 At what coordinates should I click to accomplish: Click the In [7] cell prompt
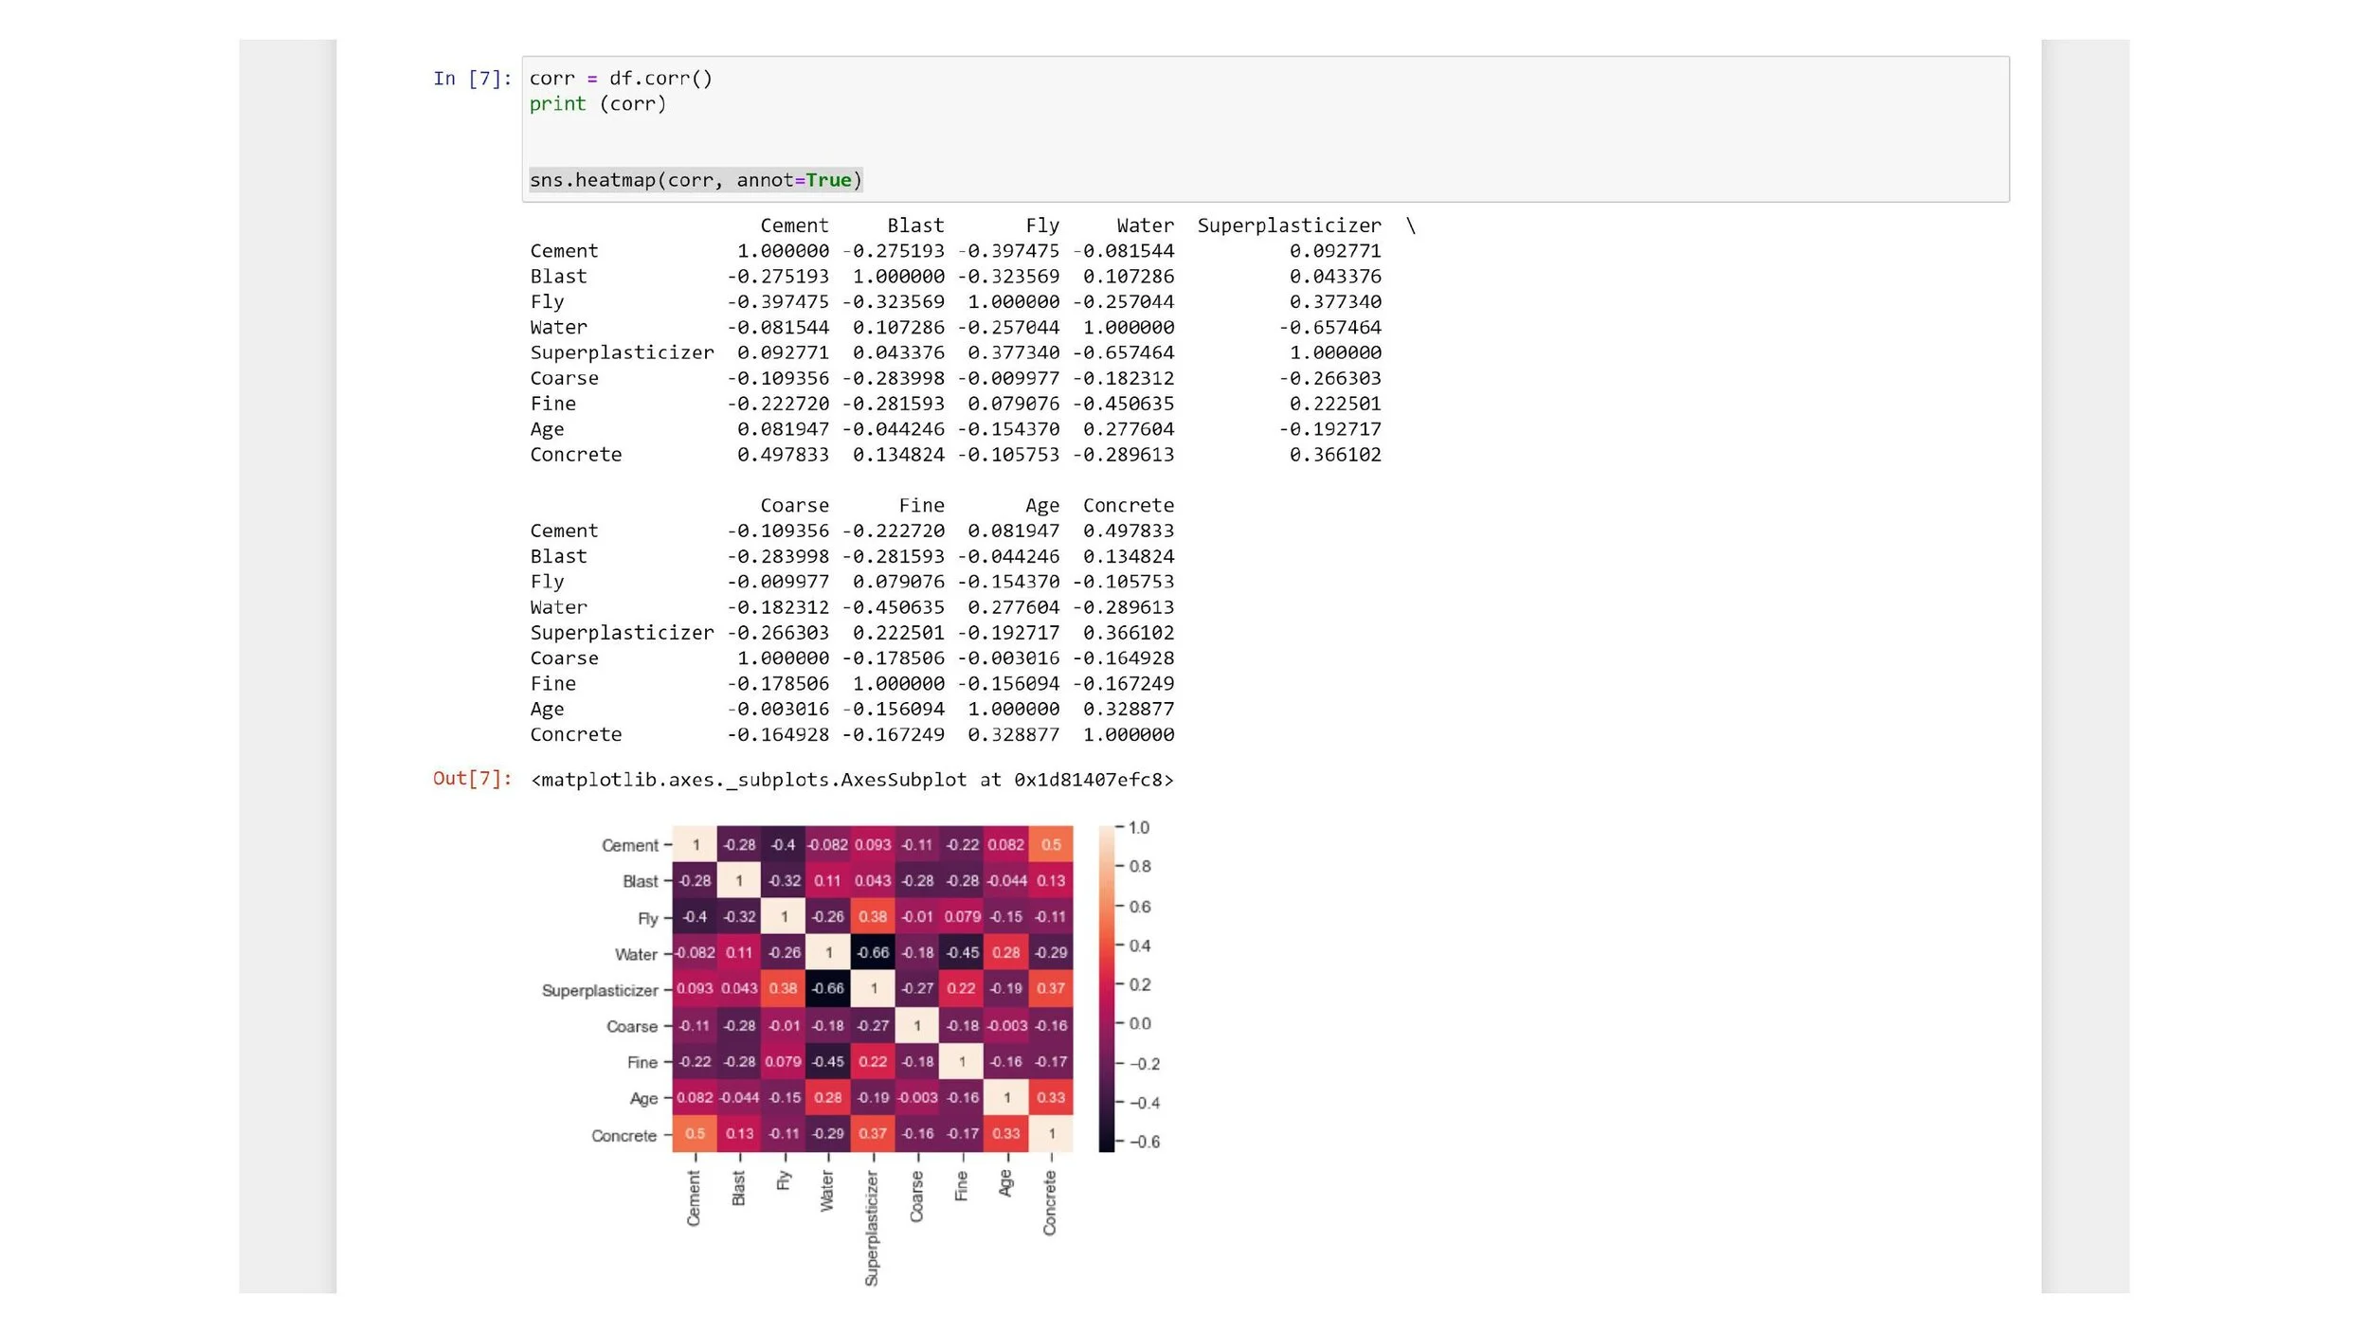pos(472,79)
